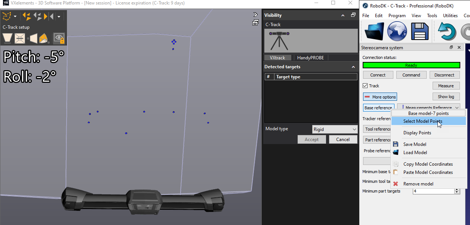Collapse the Detected targets section
Screen dimensions: 470x225
353,67
